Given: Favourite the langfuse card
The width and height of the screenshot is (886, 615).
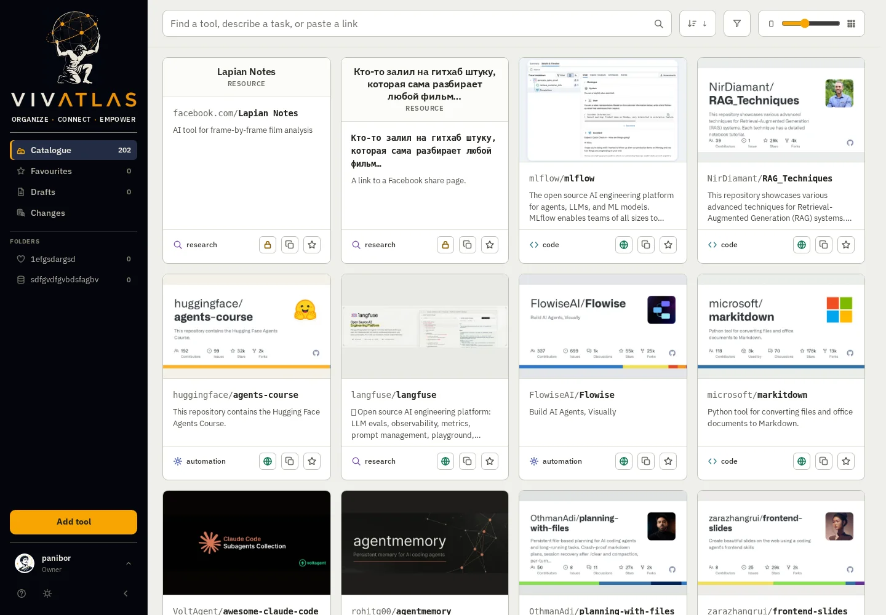Looking at the screenshot, I should 490,461.
